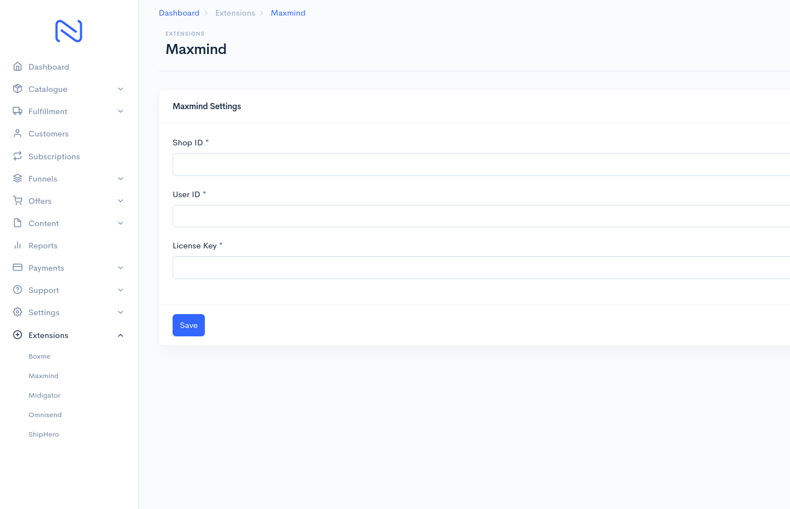Image resolution: width=790 pixels, height=509 pixels.
Task: Expand the Fulfillment menu chevron
Action: pos(120,111)
